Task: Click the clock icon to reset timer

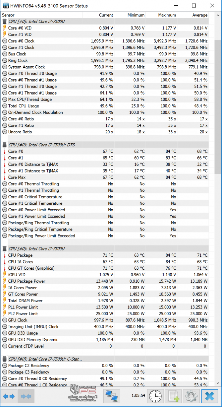Action: tap(155, 396)
